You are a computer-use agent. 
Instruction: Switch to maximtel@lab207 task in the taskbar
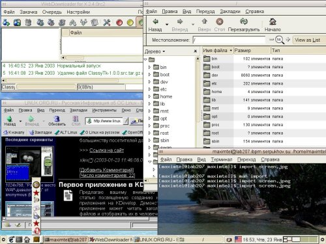click(x=66, y=239)
